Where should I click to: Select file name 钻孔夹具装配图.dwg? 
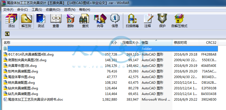point(23,94)
